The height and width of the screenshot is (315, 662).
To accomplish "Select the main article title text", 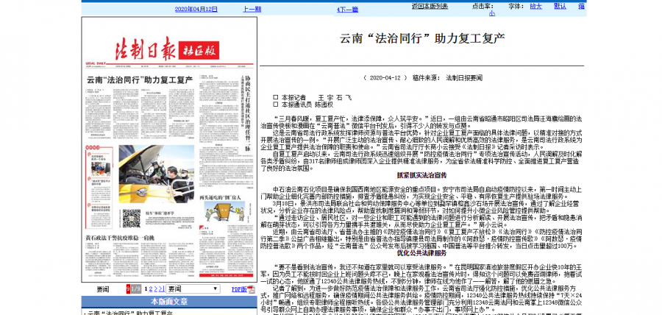I will pos(422,38).
